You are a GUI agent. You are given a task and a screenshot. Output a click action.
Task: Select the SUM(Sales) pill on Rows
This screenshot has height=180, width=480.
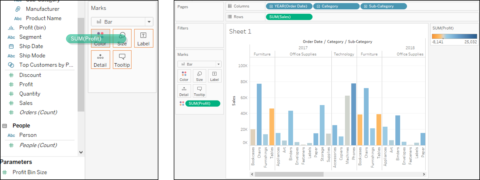click(x=289, y=17)
